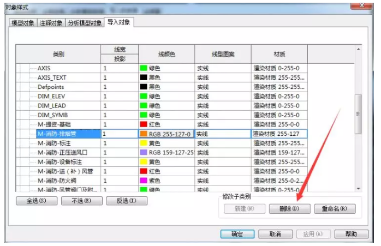
Task: Edit line width of M-消防-排烟管 row
Action: coord(120,134)
